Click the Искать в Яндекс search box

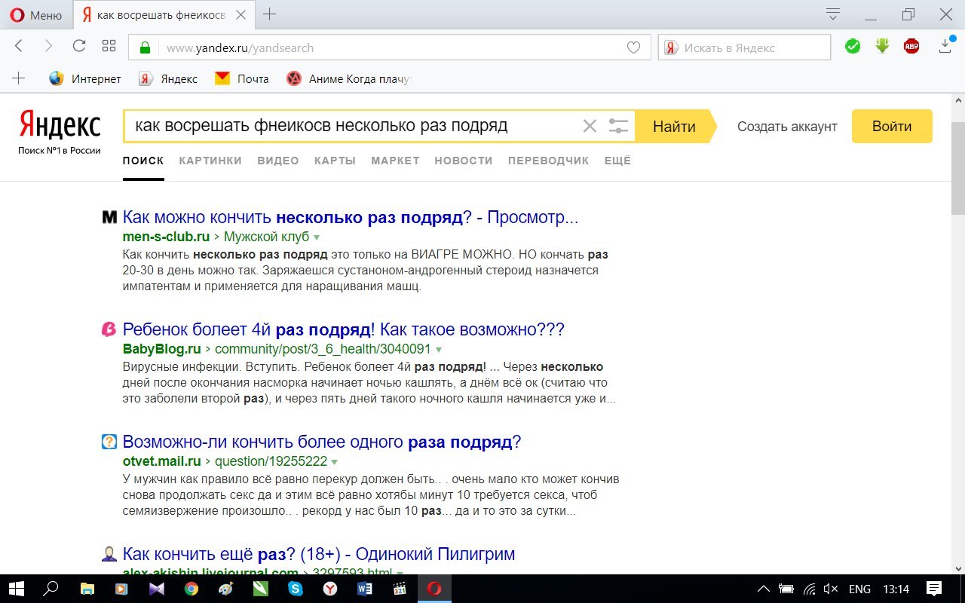pyautogui.click(x=744, y=47)
